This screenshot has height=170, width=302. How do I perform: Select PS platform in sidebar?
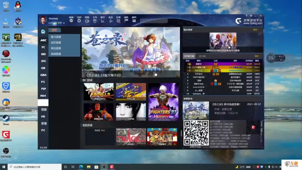pos(43,82)
